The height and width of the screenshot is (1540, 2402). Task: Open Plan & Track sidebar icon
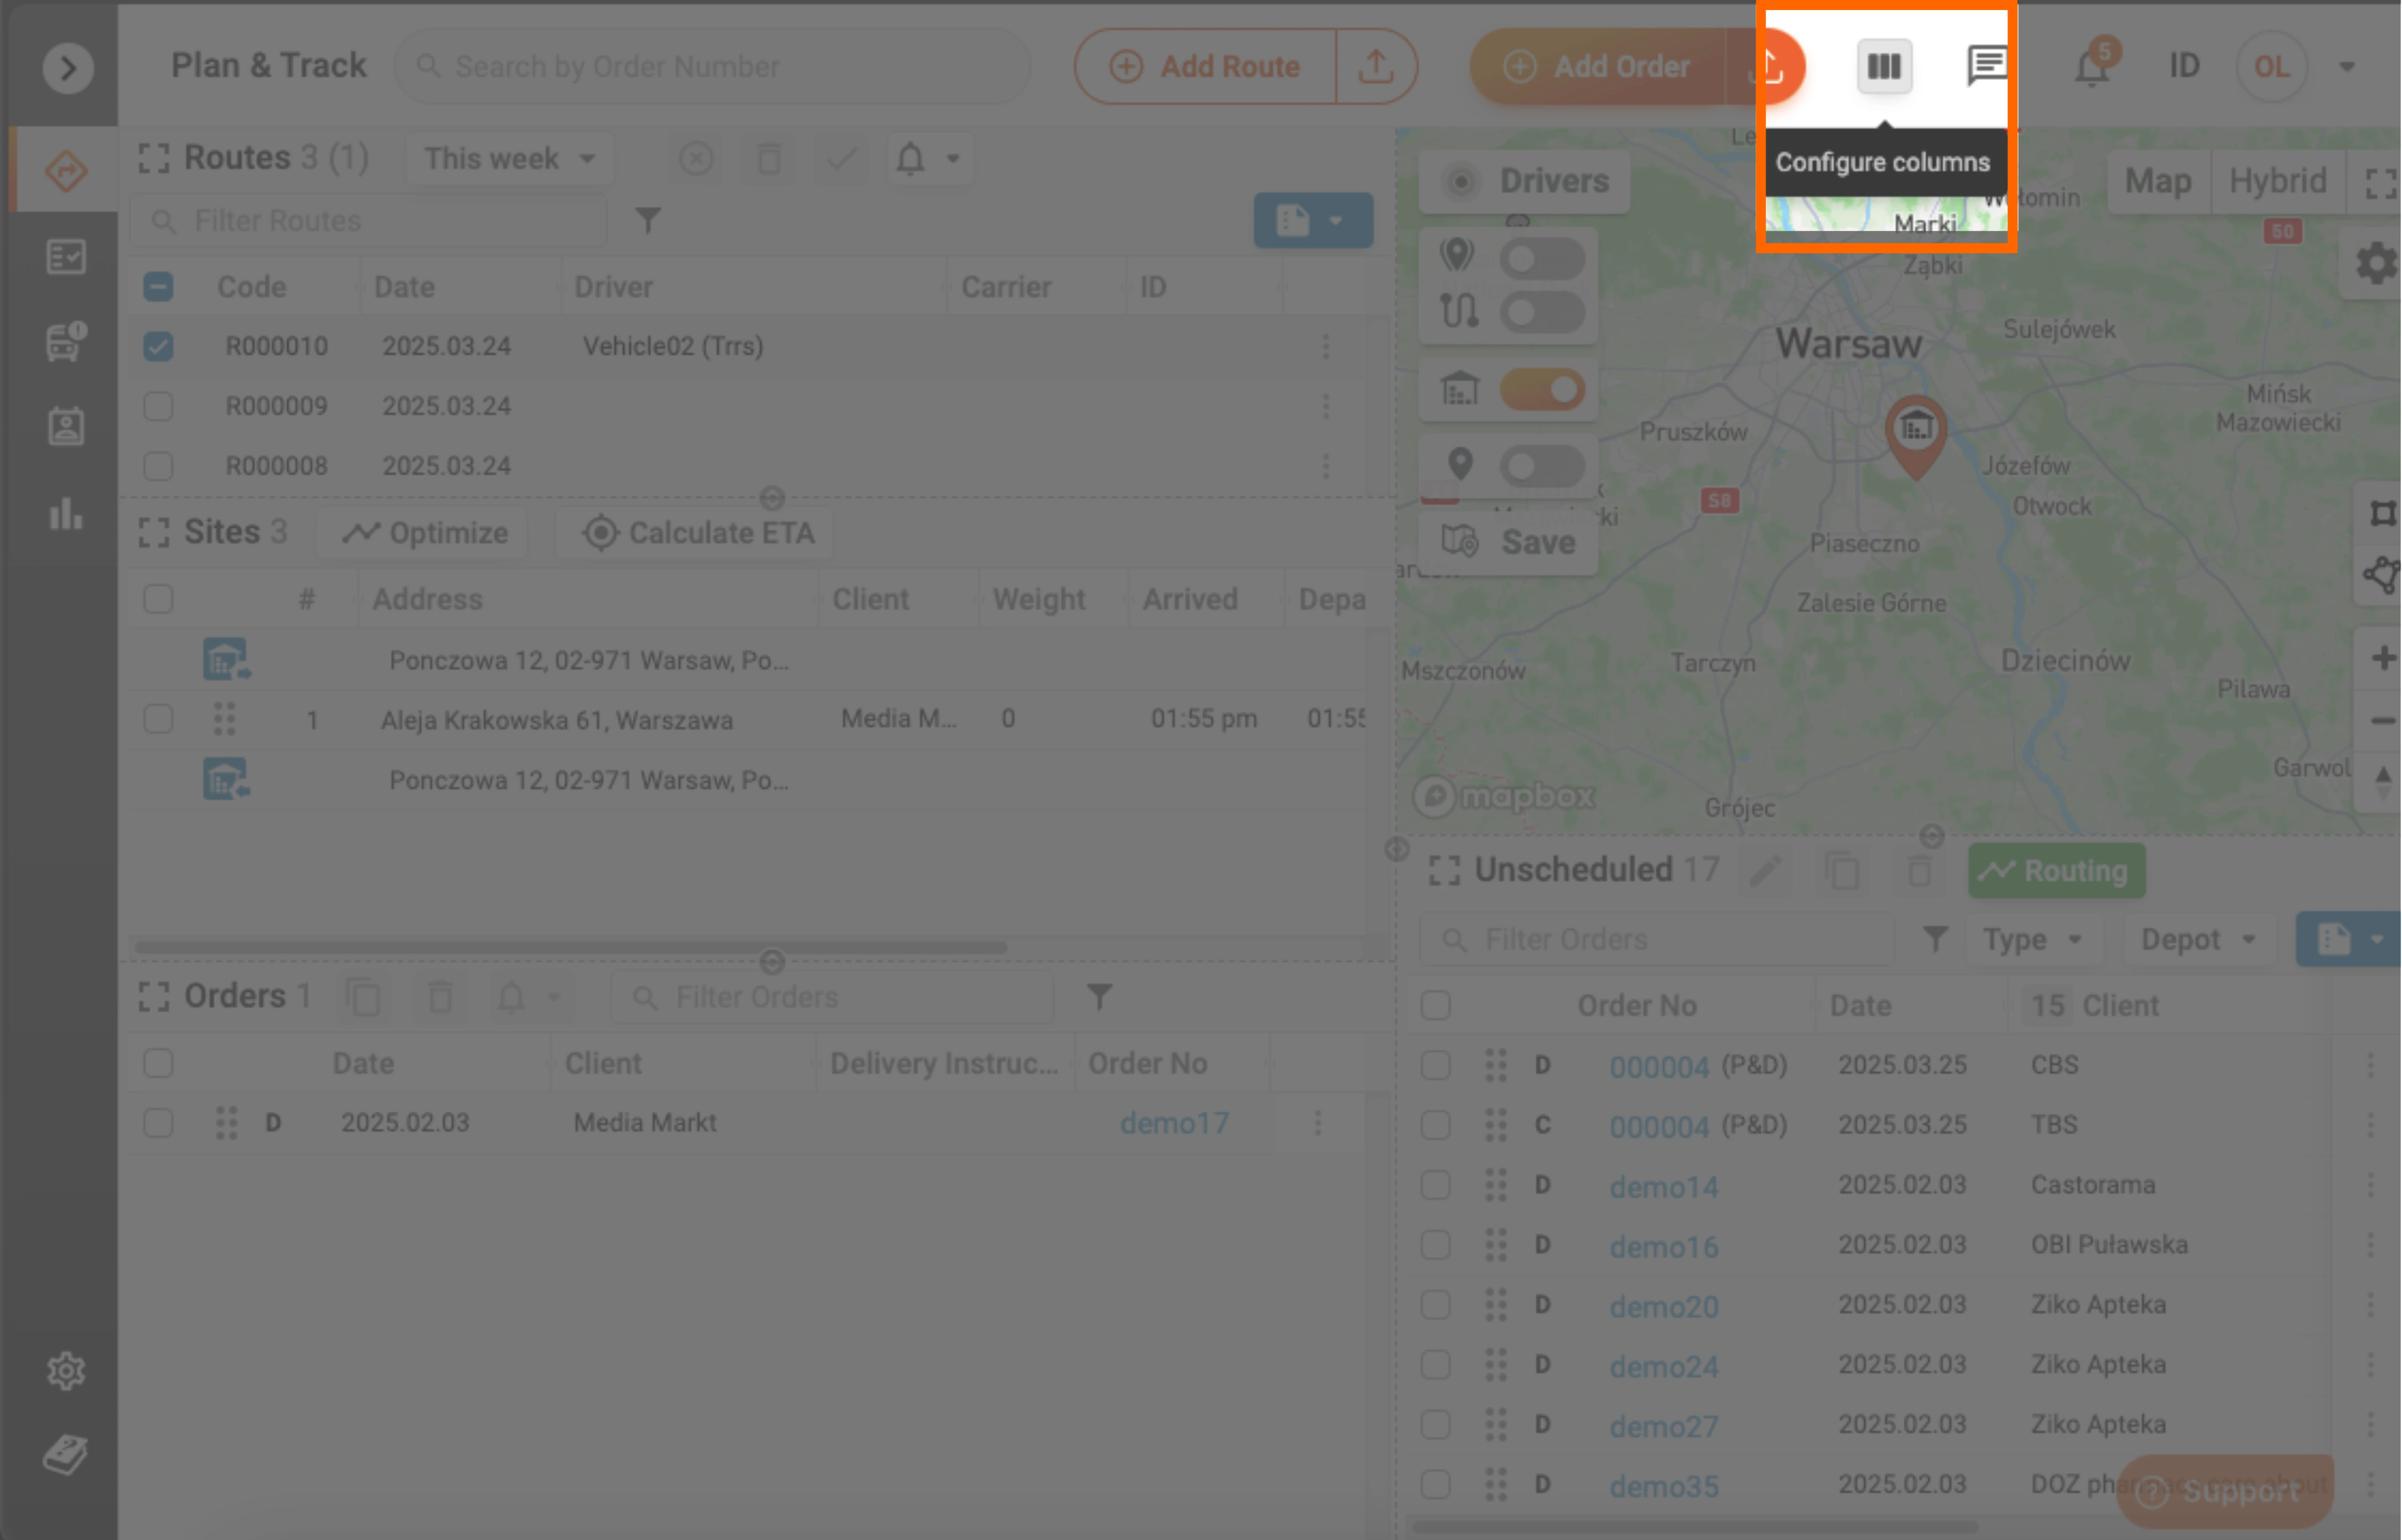click(x=66, y=171)
